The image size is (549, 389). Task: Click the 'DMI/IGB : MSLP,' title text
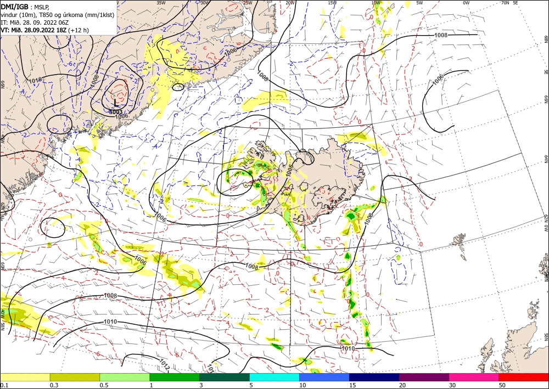click(x=25, y=7)
